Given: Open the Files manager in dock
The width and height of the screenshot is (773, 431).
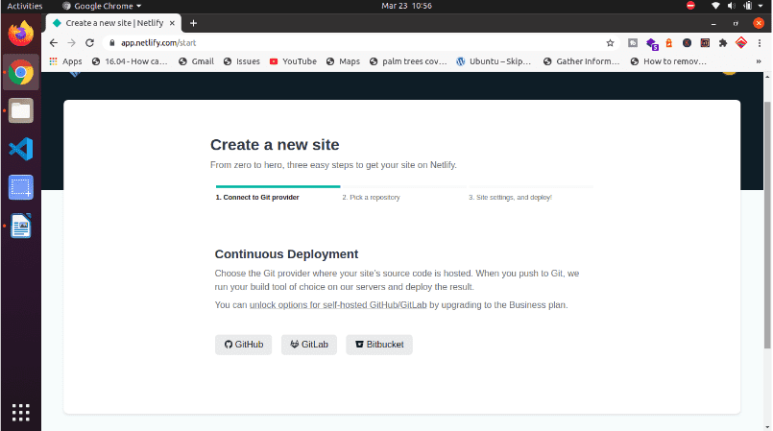Looking at the screenshot, I should pos(20,110).
